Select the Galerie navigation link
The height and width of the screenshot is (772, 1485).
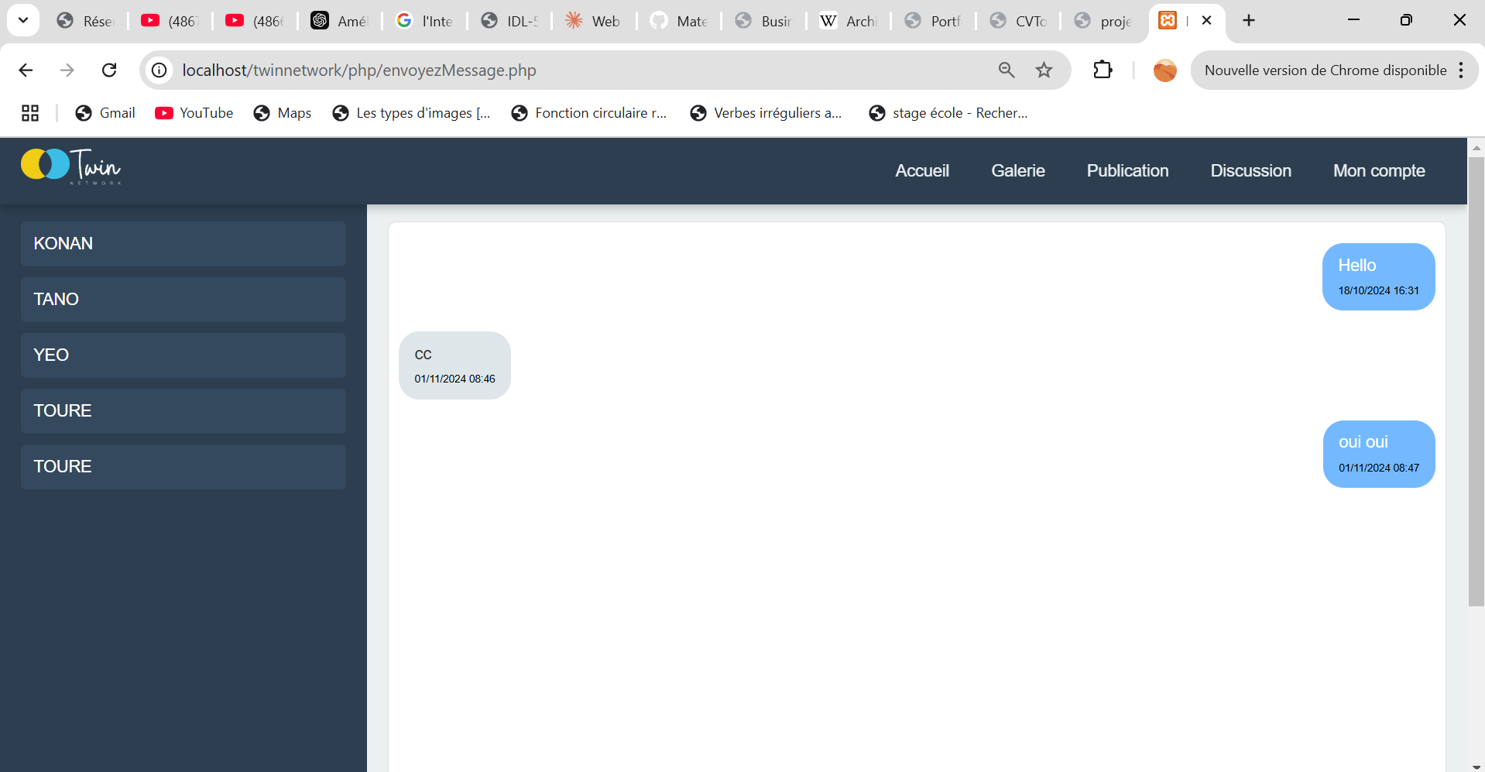(x=1017, y=170)
